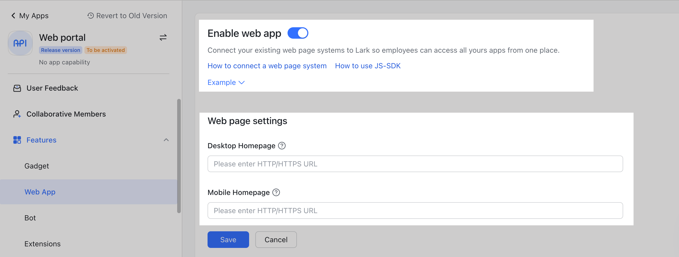The height and width of the screenshot is (257, 679).
Task: Open the How to use JS-SDK guide
Action: (x=368, y=66)
